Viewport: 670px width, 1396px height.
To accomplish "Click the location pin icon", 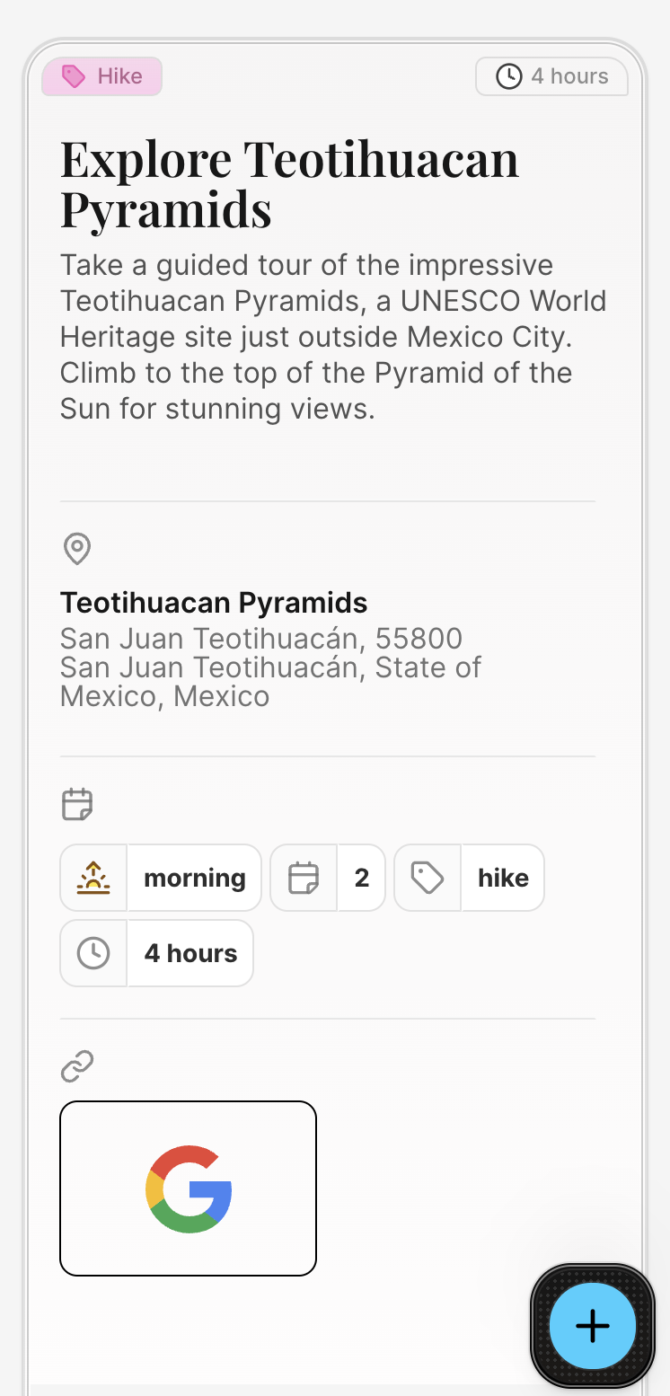I will 77,548.
